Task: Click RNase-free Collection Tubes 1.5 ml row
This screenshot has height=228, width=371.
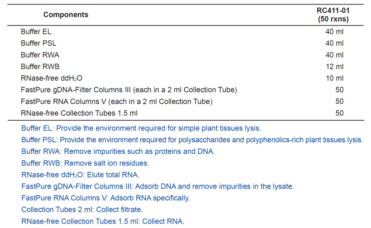Action: [x=185, y=113]
